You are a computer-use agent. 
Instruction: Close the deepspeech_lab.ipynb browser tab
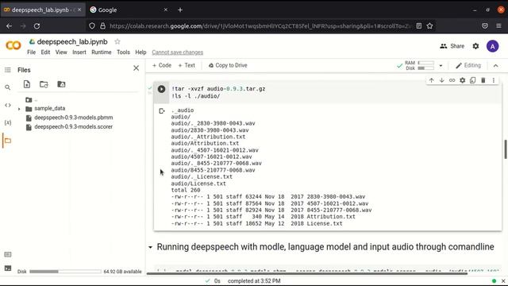tap(79, 10)
